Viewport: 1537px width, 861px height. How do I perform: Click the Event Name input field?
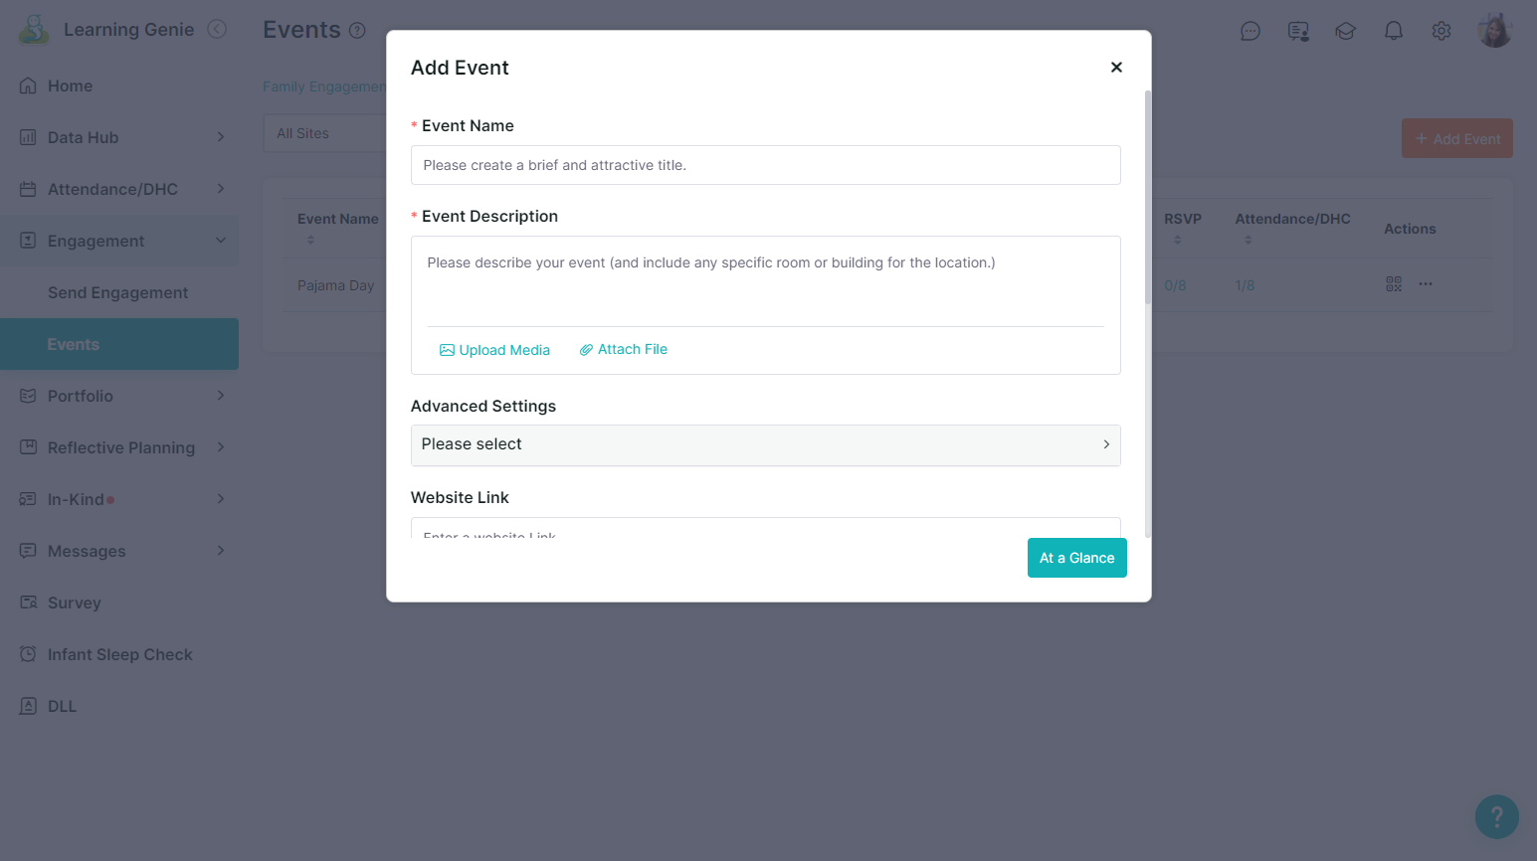coord(766,165)
